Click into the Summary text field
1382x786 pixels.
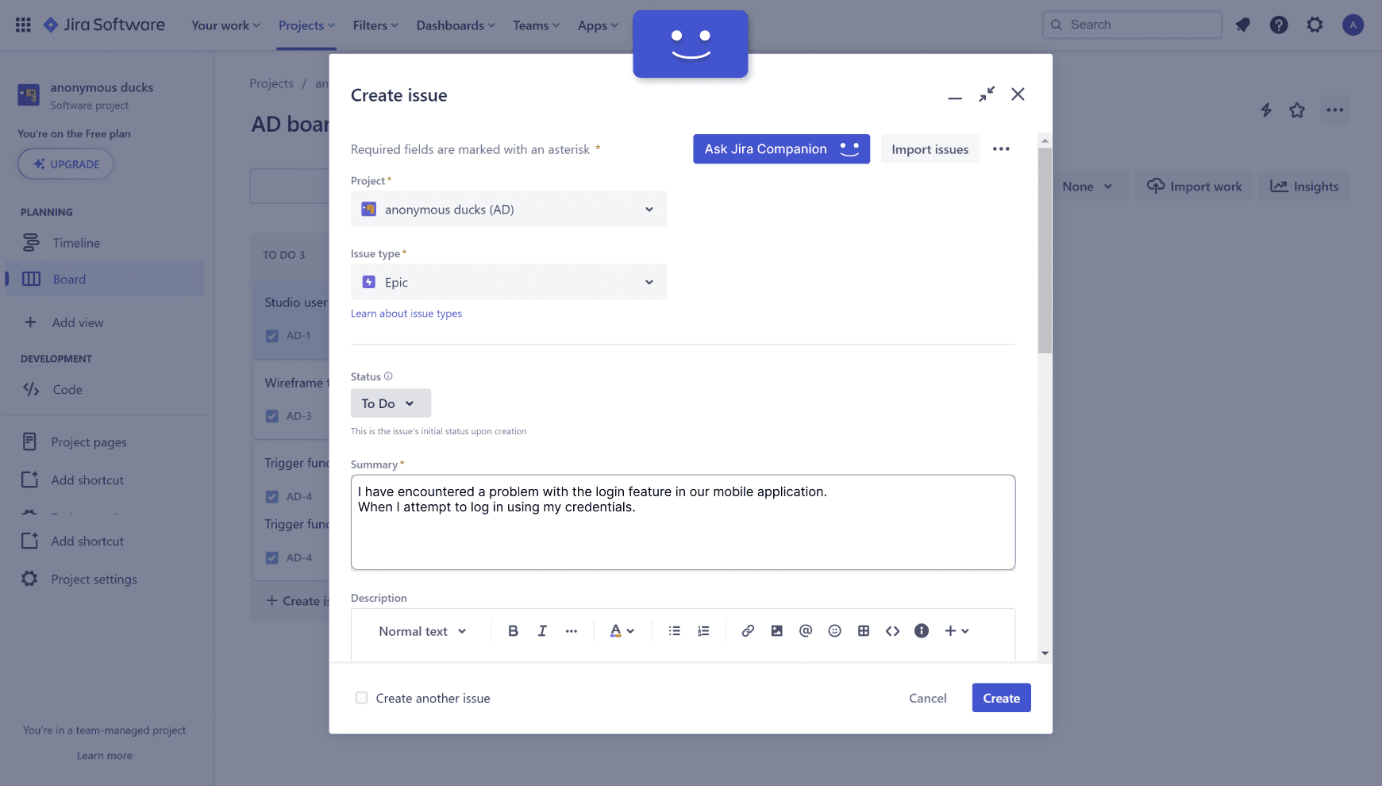coord(683,522)
